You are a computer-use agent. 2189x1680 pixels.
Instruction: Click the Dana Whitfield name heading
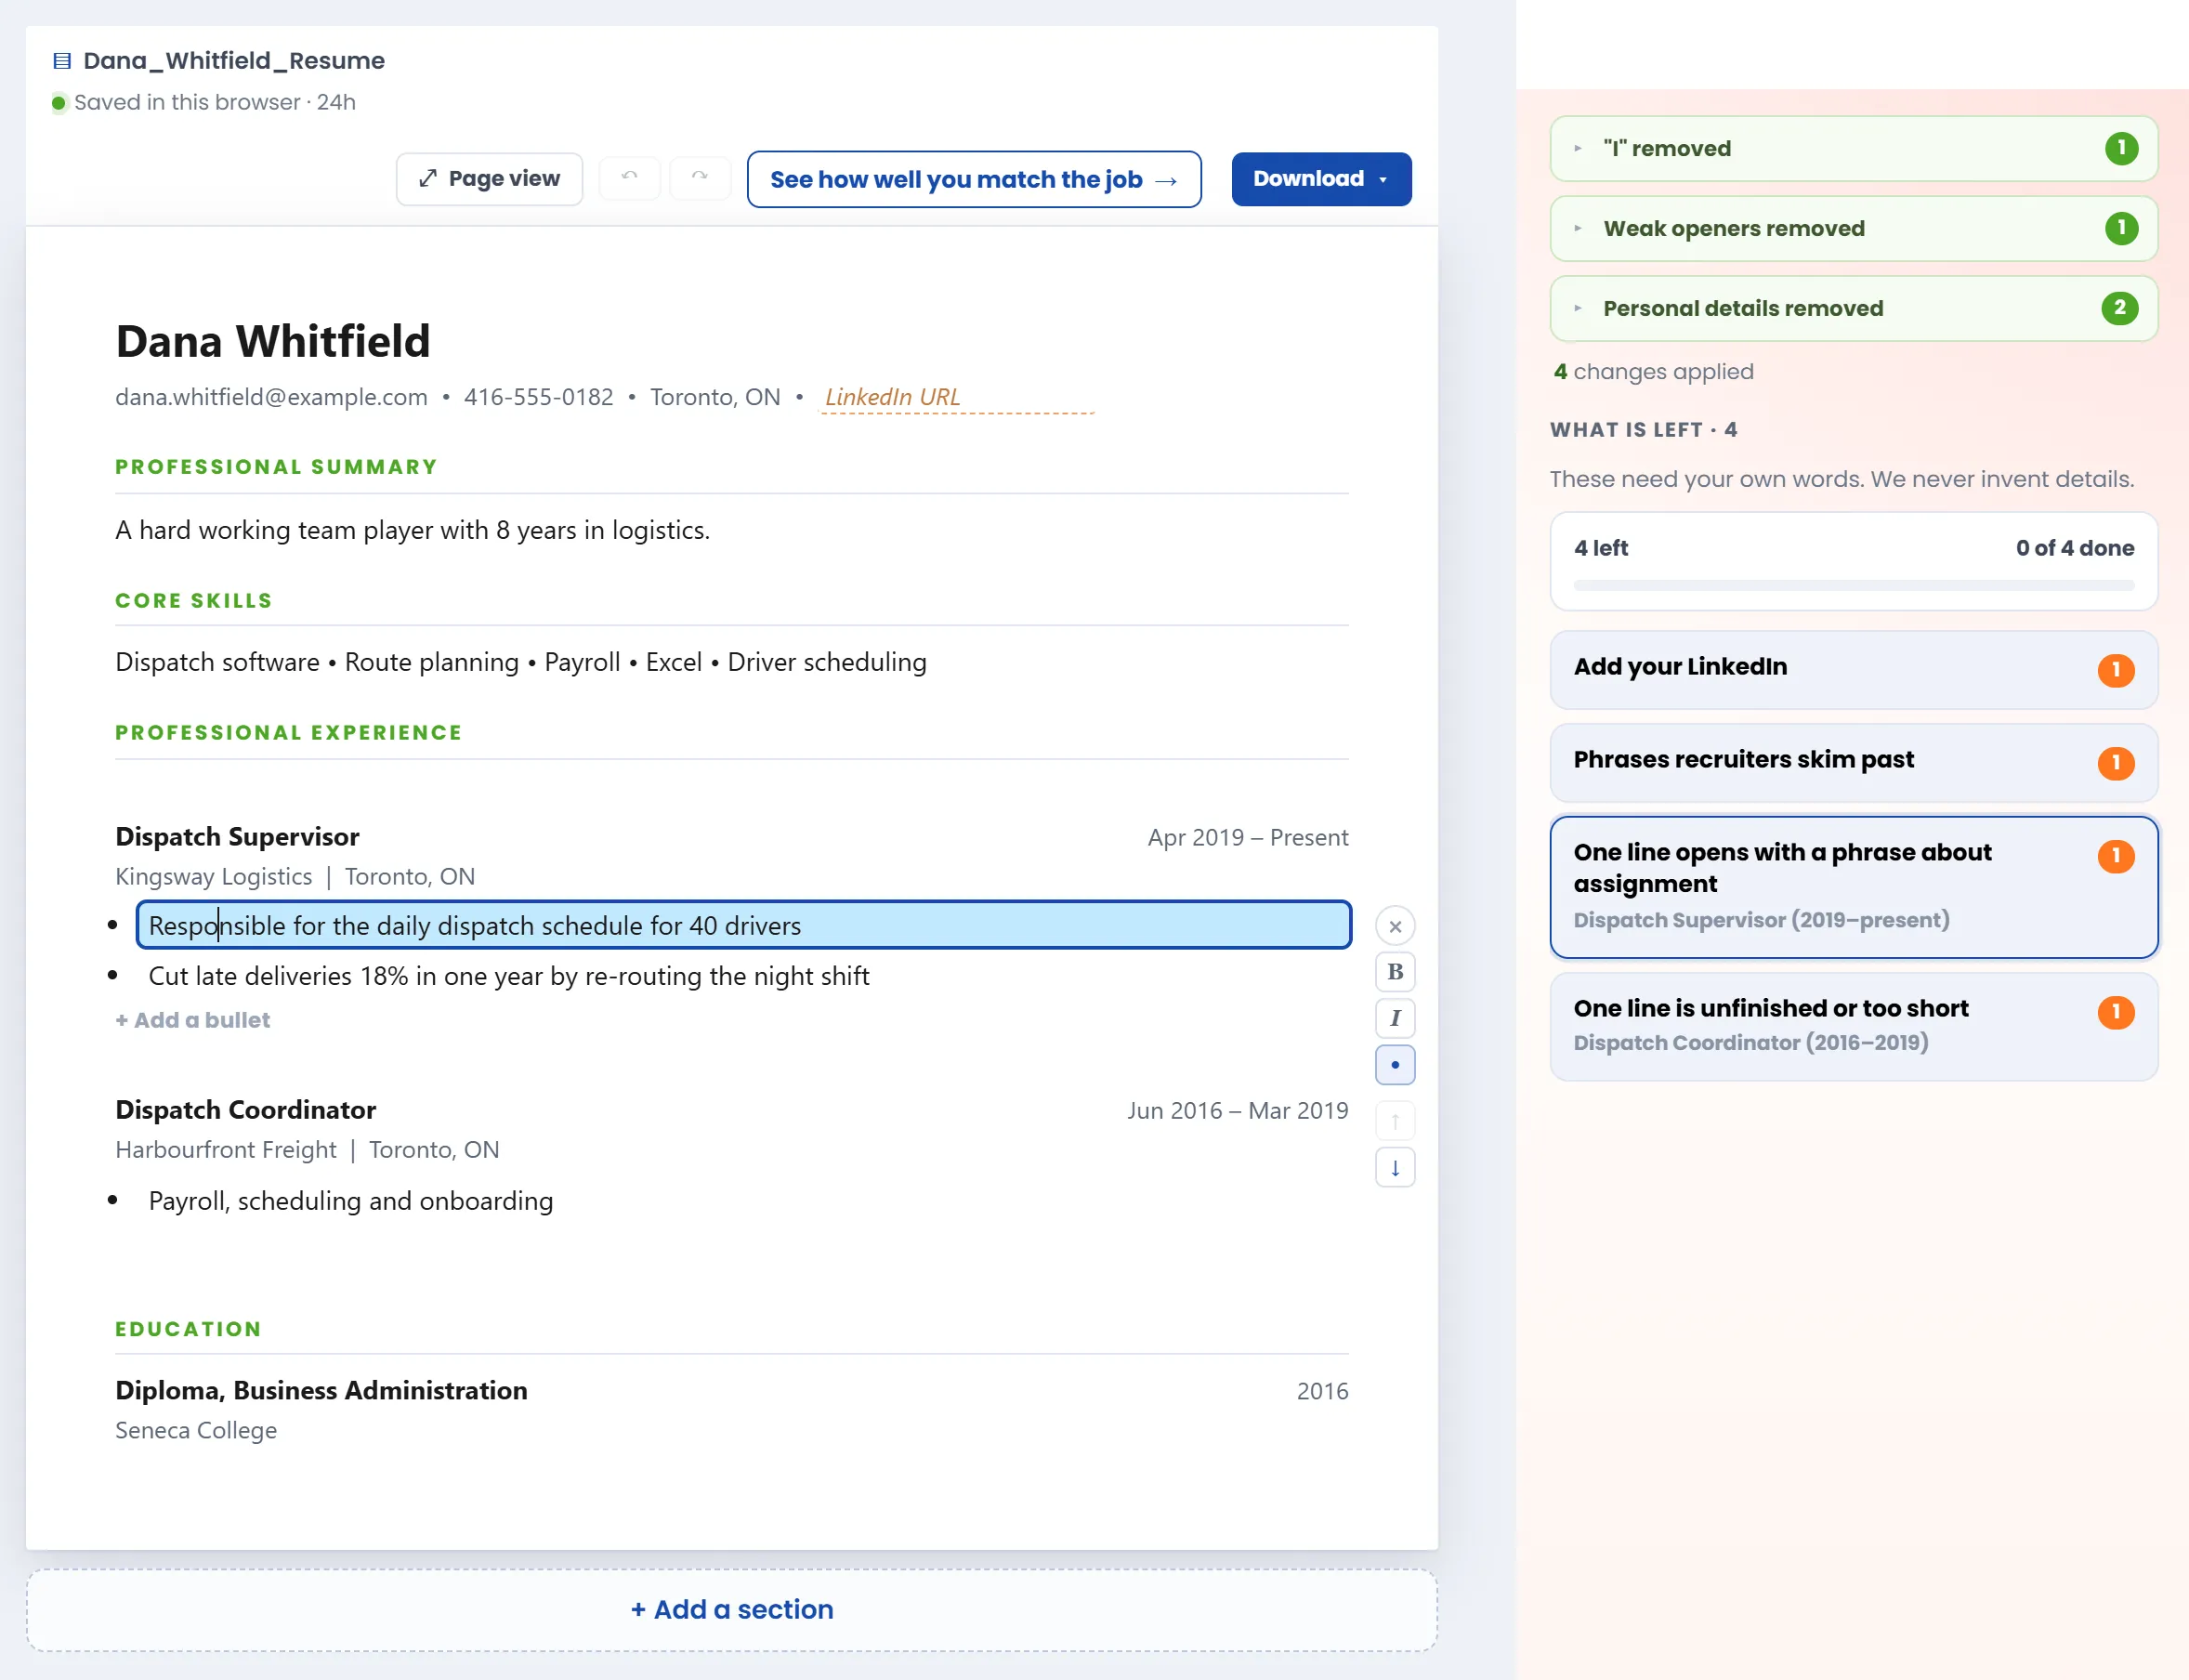pyautogui.click(x=273, y=341)
